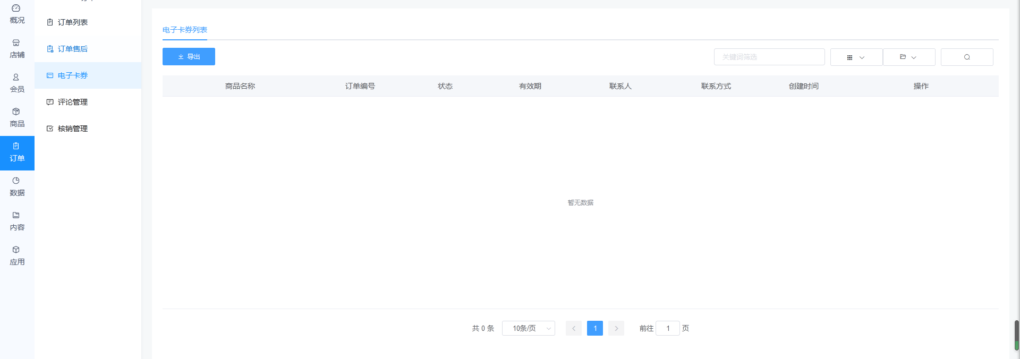The image size is (1020, 359).
Task: Open the 内容 content section
Action: tap(17, 221)
